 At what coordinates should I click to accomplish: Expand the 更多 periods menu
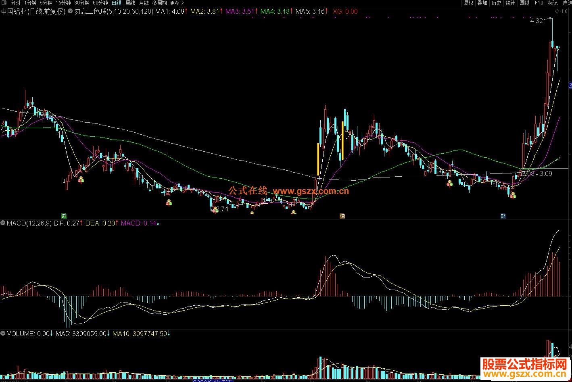[x=176, y=3]
